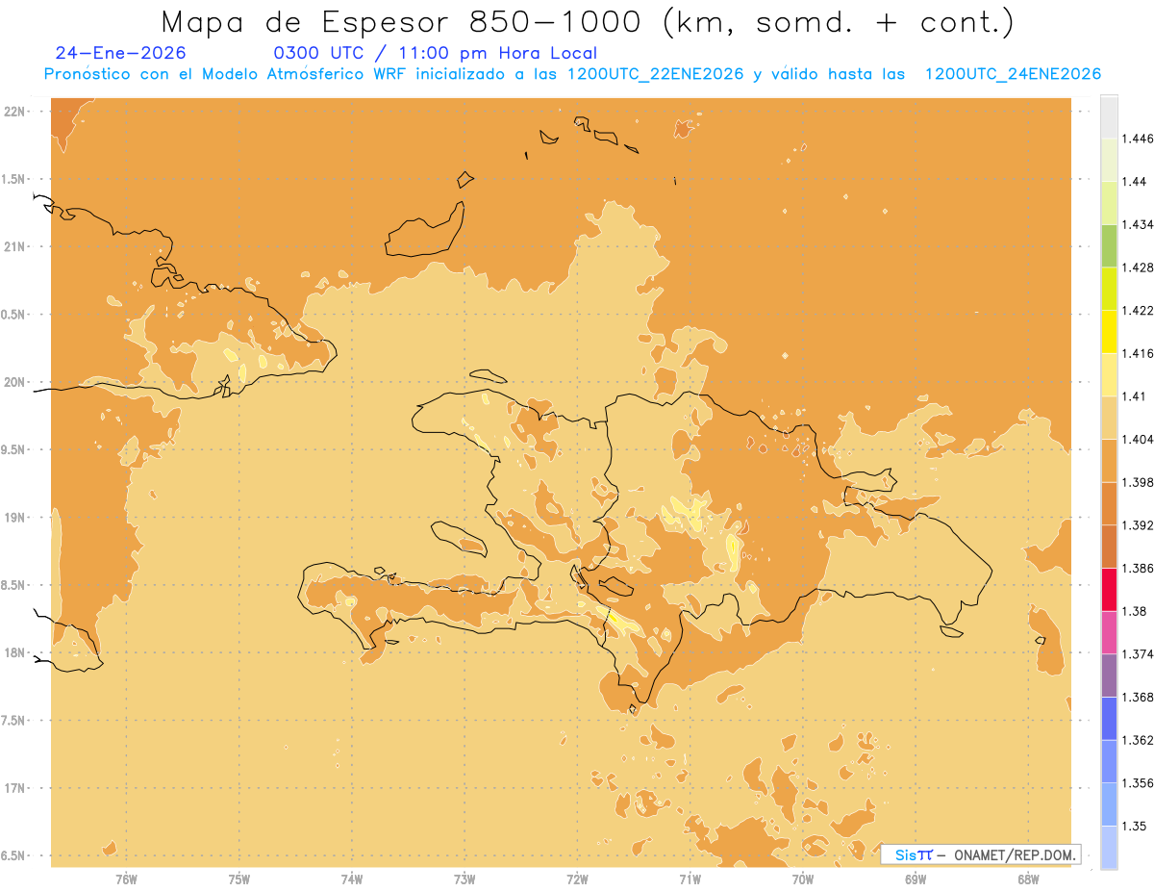The width and height of the screenshot is (1154, 892).
Task: Click the latitude axis label 22N
Action: (x=16, y=112)
